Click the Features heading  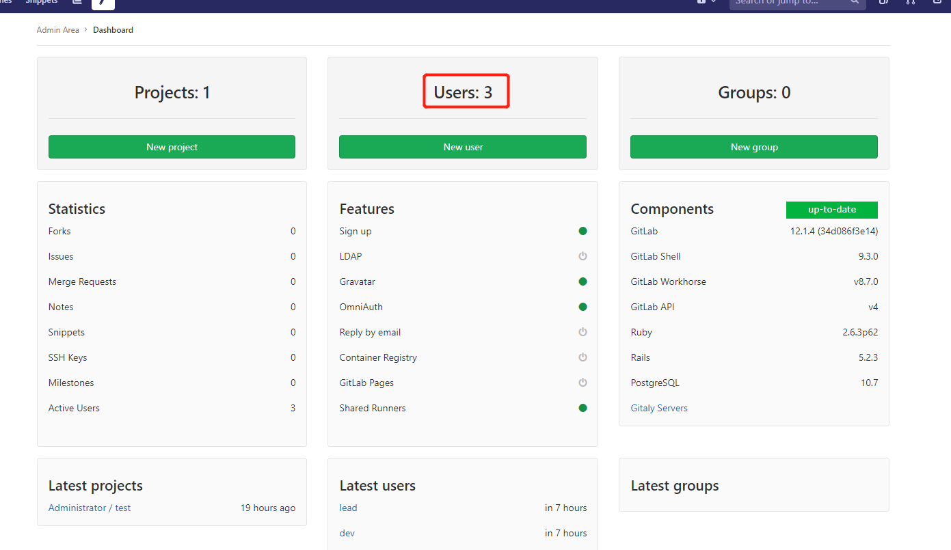click(x=366, y=209)
